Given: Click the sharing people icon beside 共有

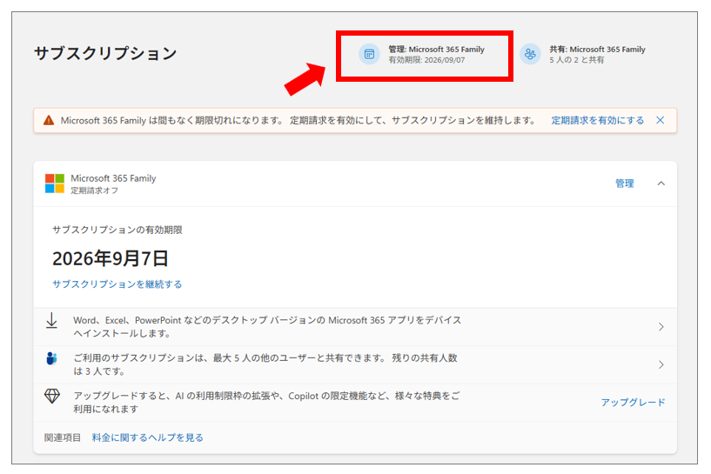Looking at the screenshot, I should click(x=530, y=55).
